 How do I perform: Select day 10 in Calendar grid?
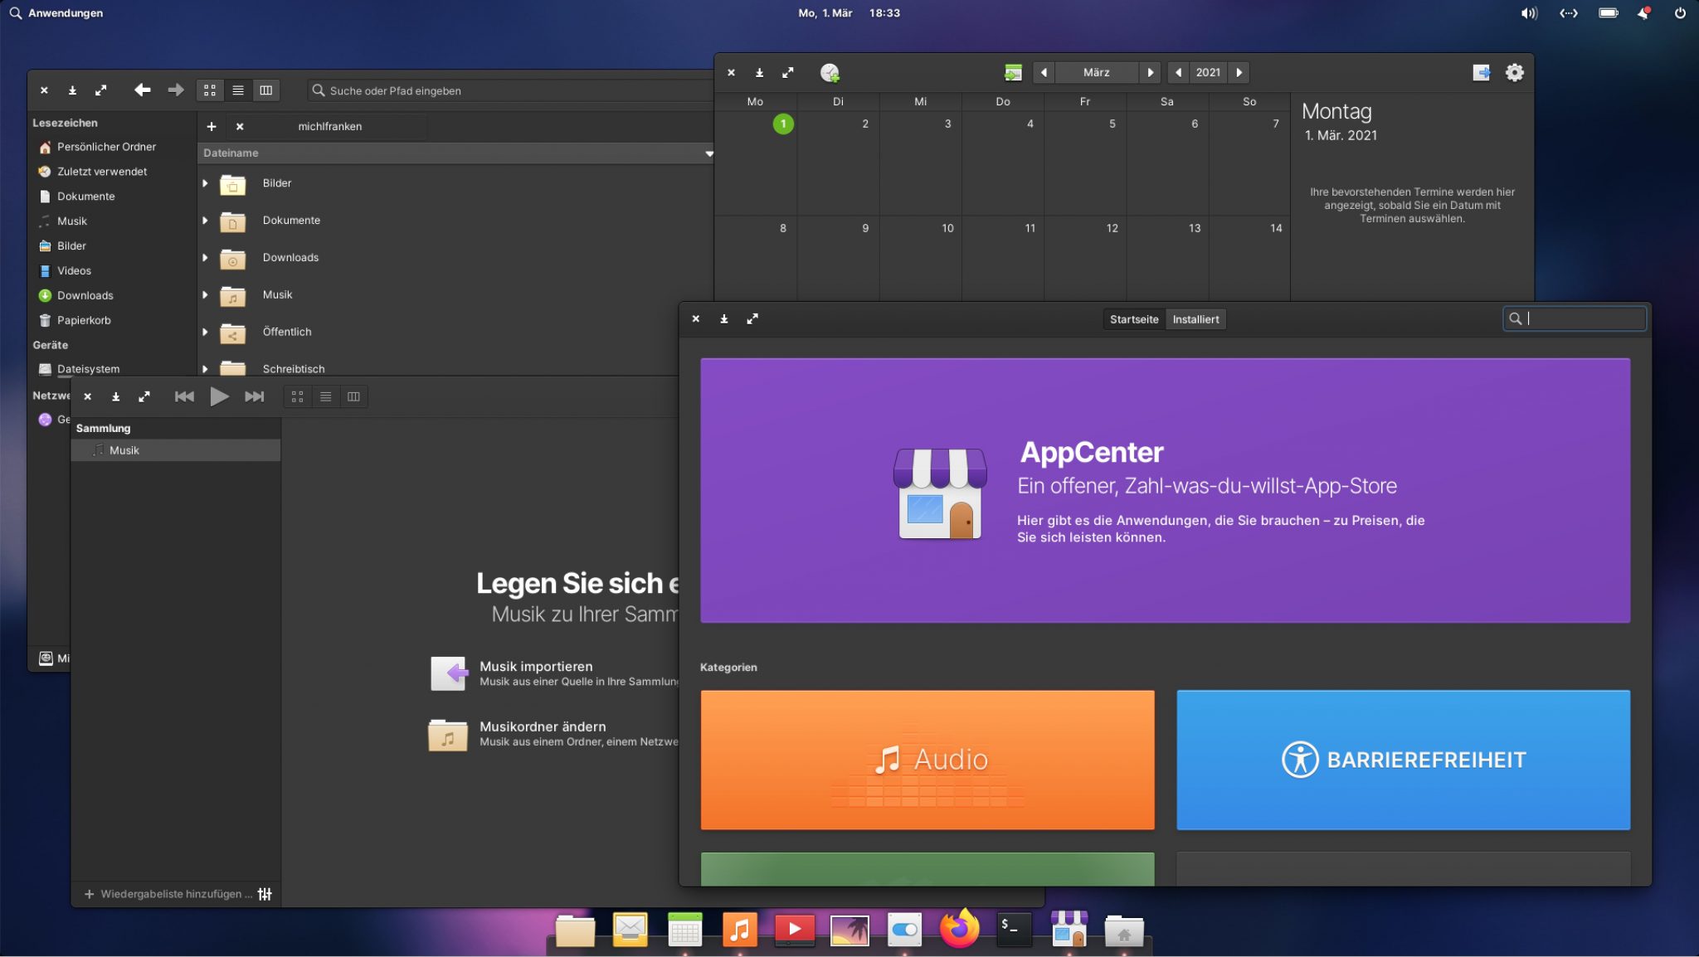pos(921,258)
